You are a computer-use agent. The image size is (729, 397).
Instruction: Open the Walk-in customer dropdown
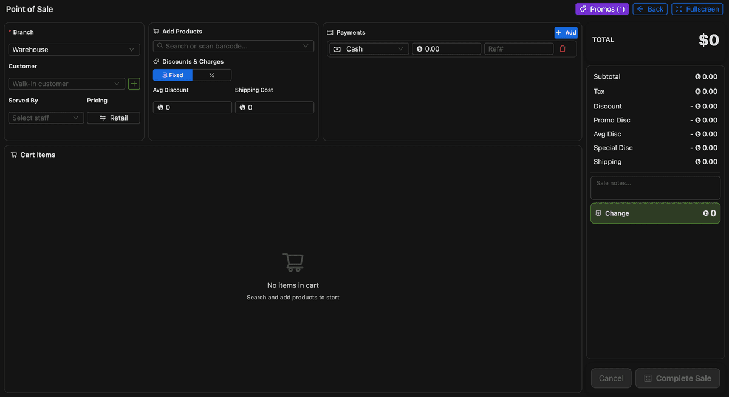(67, 84)
